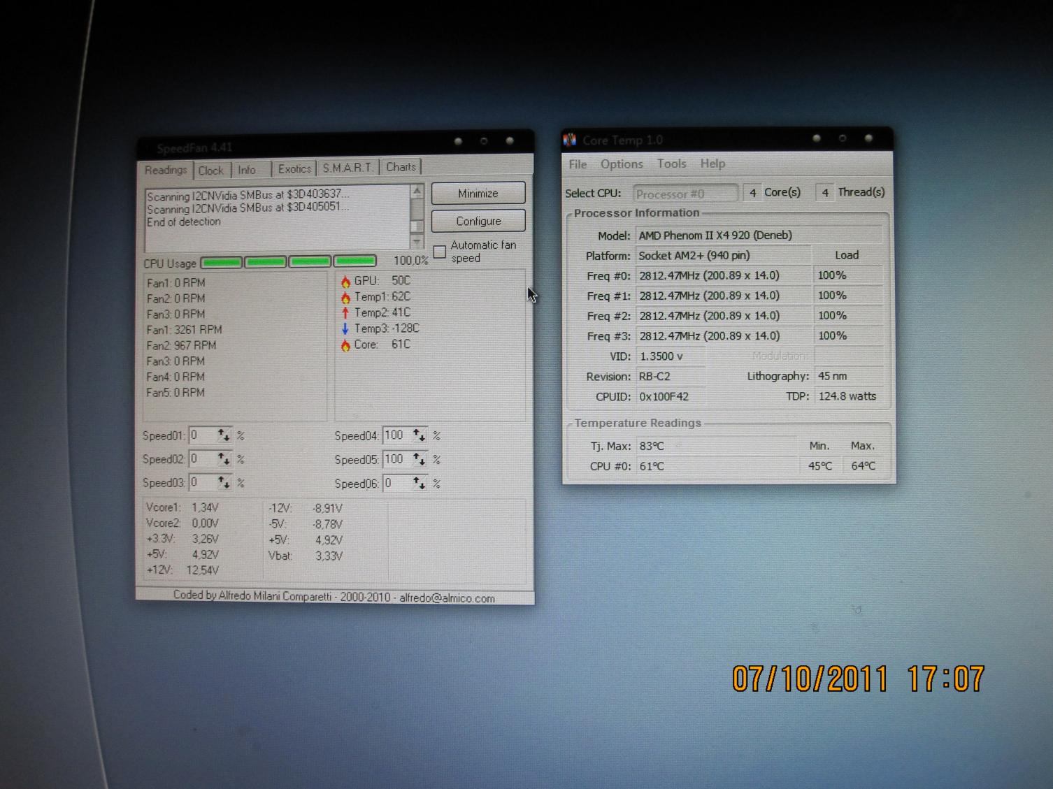
Task: Open the File menu in Core Temp
Action: point(578,164)
